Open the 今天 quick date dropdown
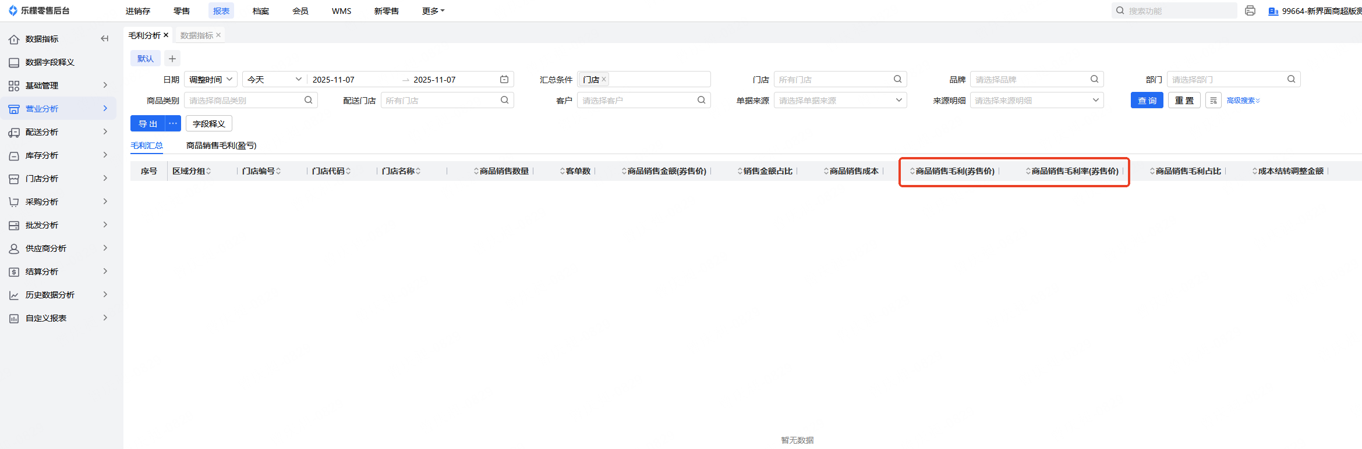Image resolution: width=1362 pixels, height=449 pixels. 275,79
